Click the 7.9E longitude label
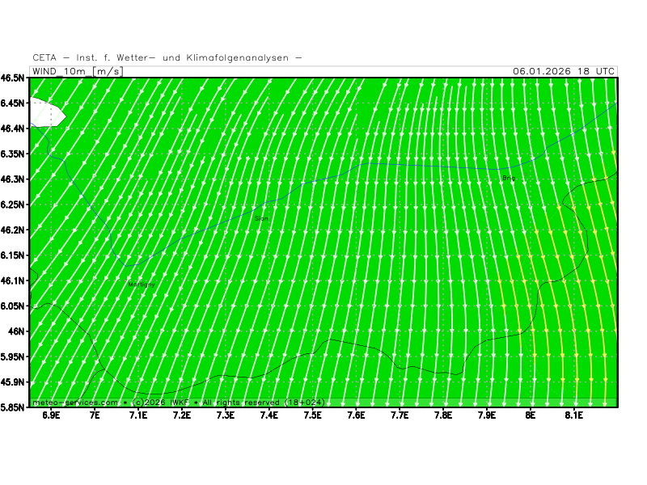Viewport: 647px width, 485px height. (487, 416)
